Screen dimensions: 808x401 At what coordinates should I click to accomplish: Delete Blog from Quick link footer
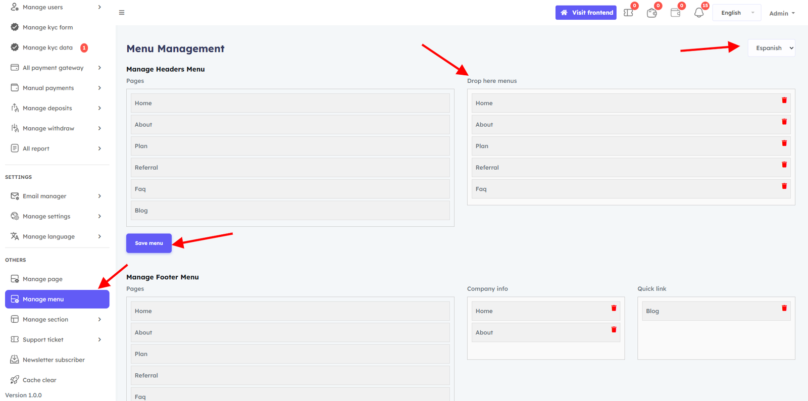(784, 308)
